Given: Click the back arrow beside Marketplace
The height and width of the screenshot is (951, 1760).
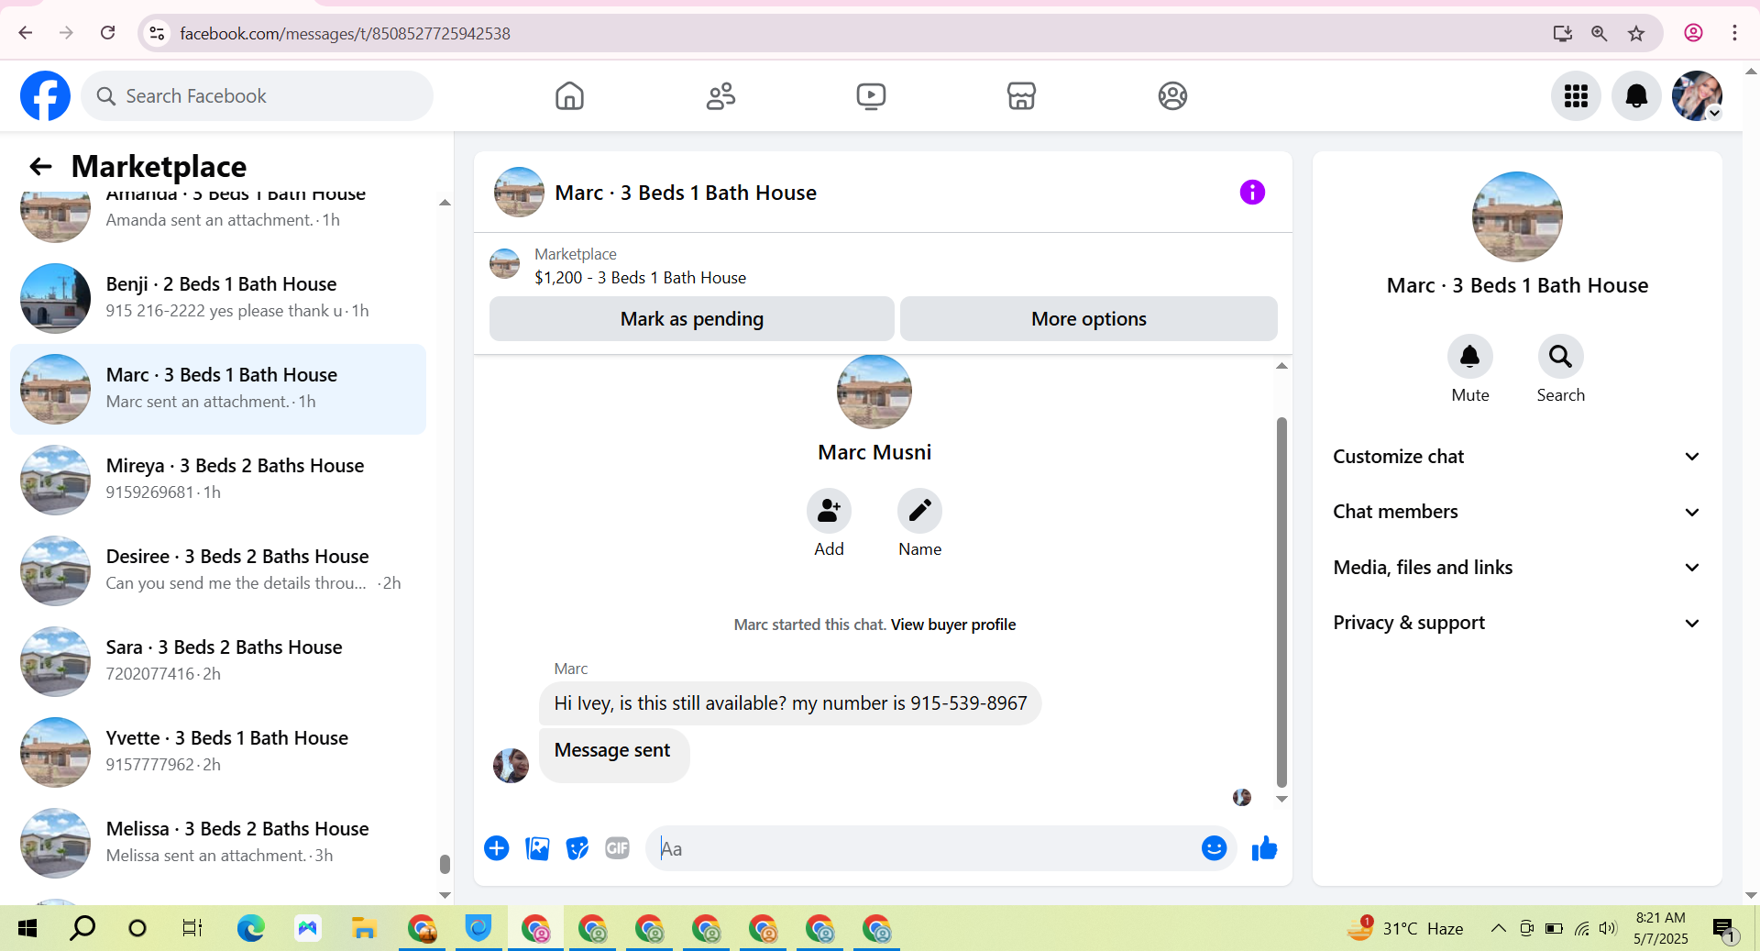Looking at the screenshot, I should (40, 166).
